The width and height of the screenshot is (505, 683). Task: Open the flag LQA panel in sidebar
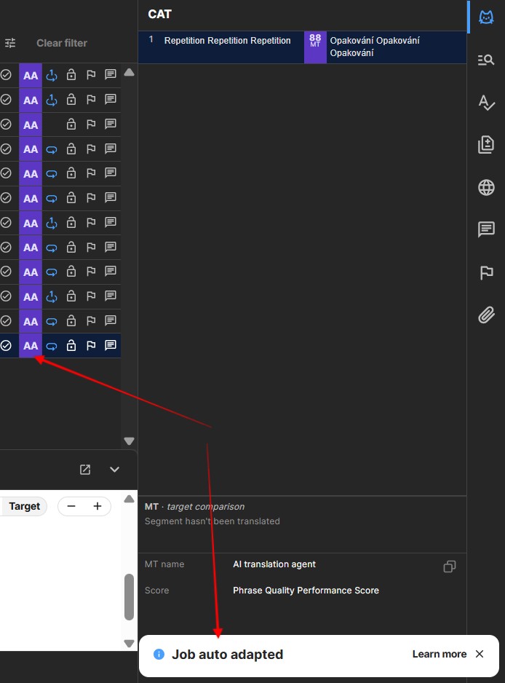tap(486, 272)
